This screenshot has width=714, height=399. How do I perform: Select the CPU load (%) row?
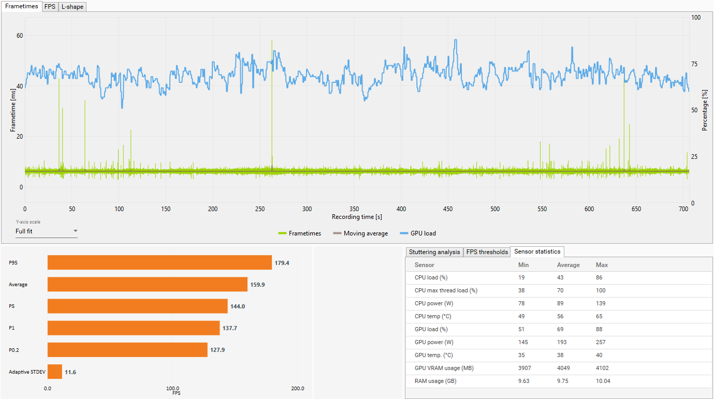(x=558, y=277)
